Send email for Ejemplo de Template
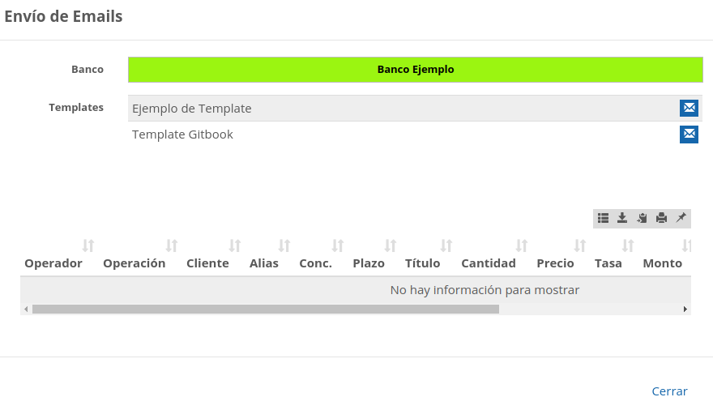 [x=689, y=108]
